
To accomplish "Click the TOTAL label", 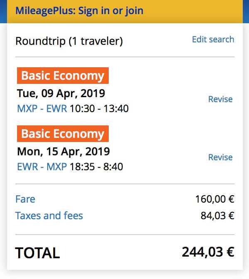I will pyautogui.click(x=37, y=253).
